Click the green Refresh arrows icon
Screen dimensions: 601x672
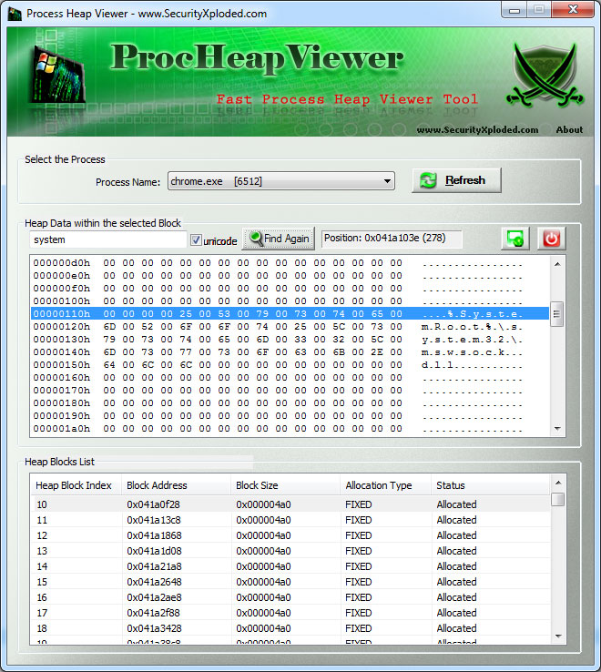point(428,180)
